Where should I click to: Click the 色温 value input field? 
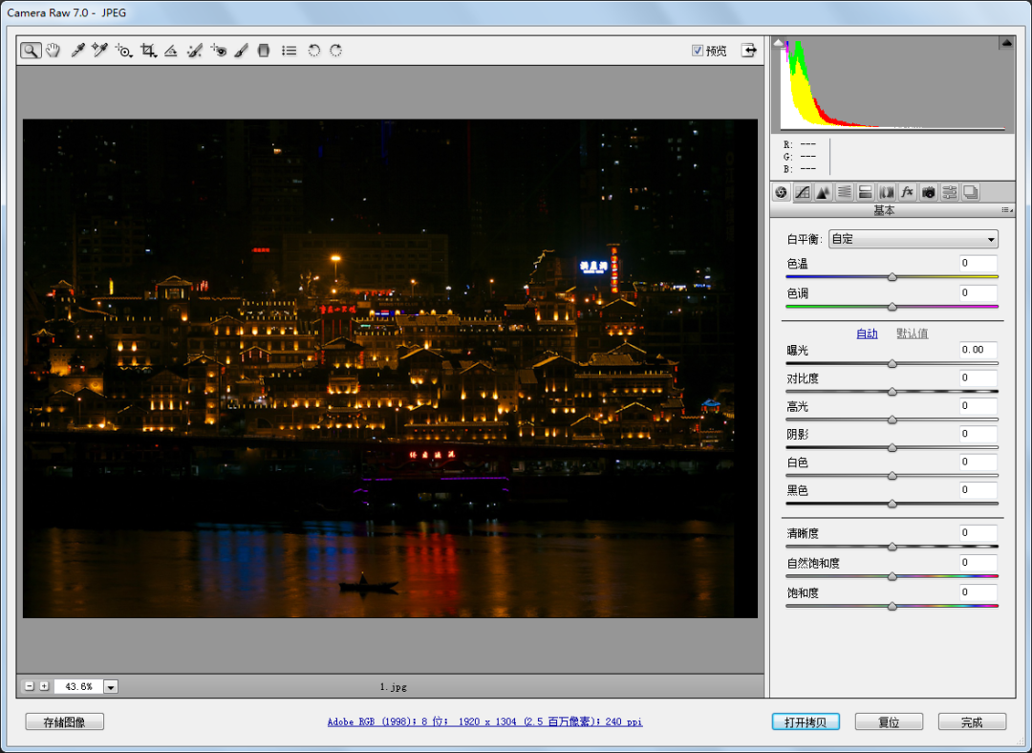pyautogui.click(x=978, y=264)
